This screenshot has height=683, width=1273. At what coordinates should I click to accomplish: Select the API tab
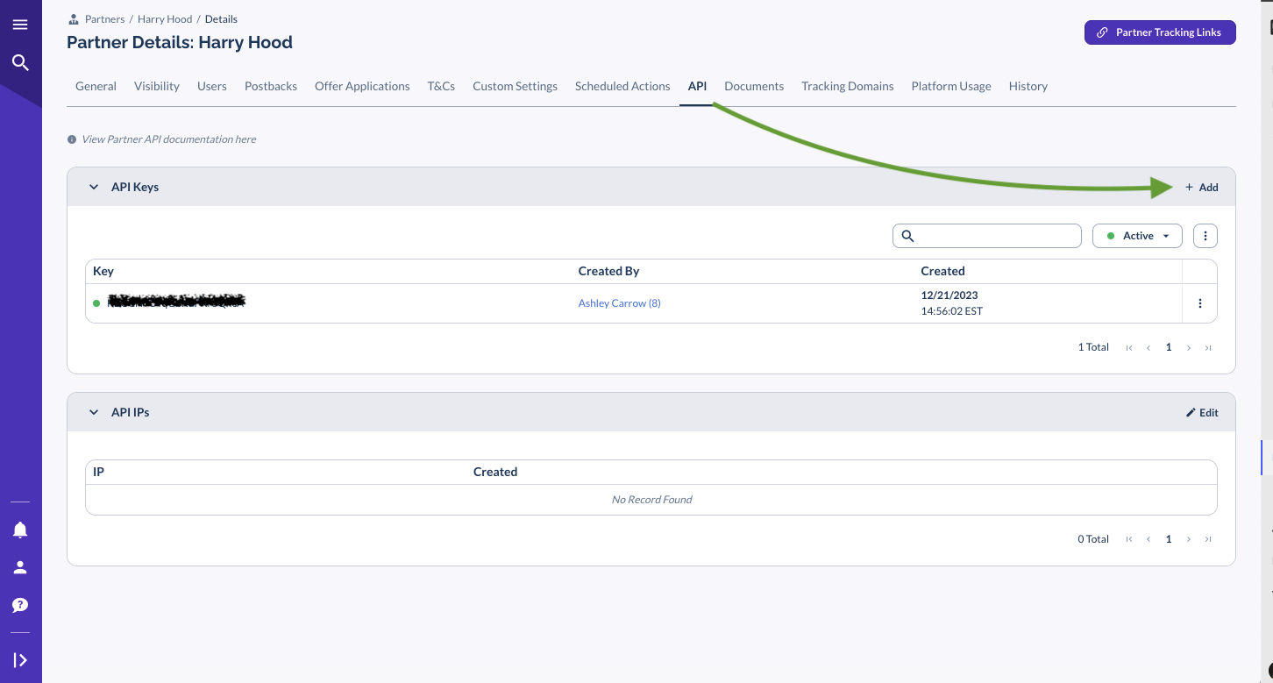(x=697, y=86)
